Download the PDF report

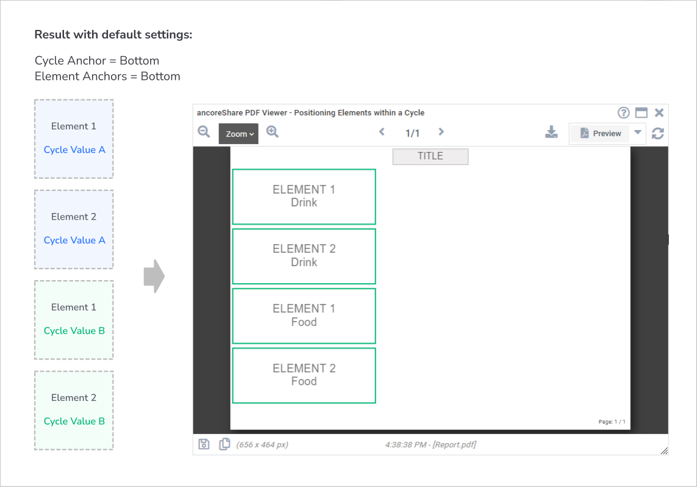point(551,132)
